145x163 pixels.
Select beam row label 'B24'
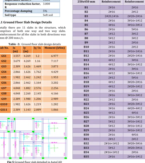click(86, 108)
